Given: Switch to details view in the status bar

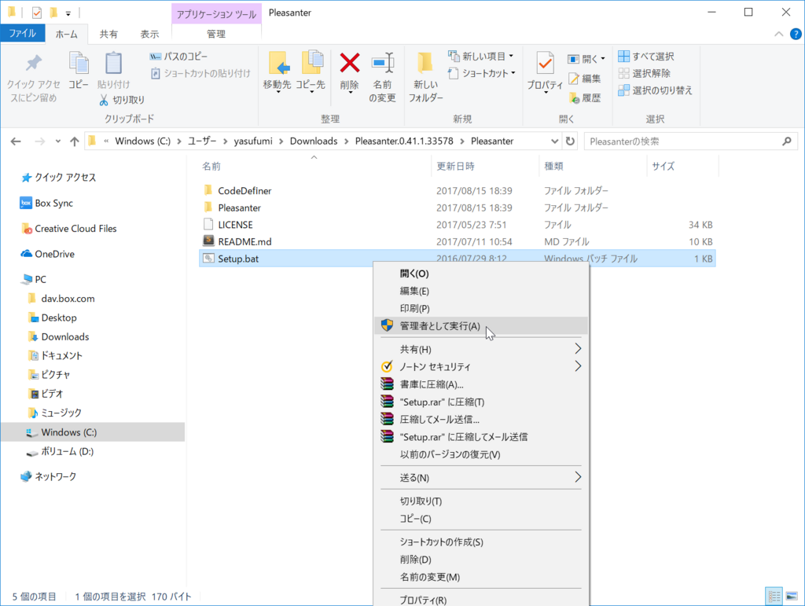Looking at the screenshot, I should 774,596.
